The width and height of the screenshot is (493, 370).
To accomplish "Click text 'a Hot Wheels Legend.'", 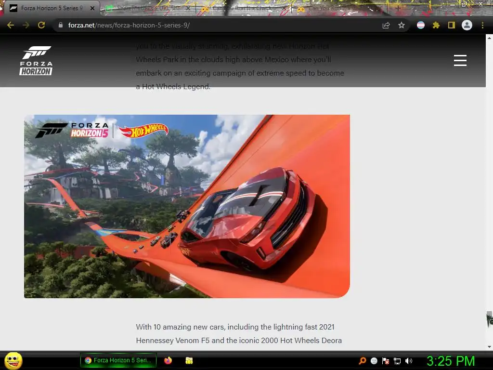I will tap(173, 87).
